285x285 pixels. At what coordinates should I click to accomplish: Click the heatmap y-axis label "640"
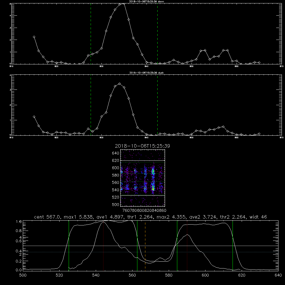[x=115, y=153]
